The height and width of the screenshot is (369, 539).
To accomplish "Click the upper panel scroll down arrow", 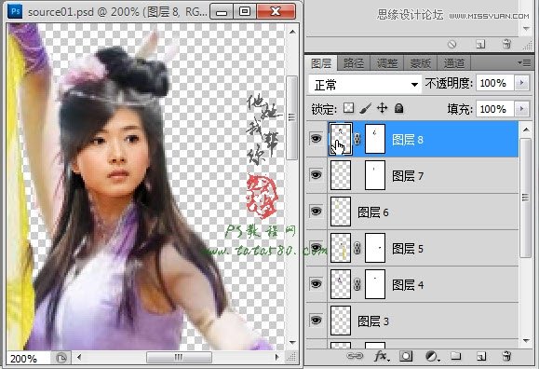I will (526, 29).
